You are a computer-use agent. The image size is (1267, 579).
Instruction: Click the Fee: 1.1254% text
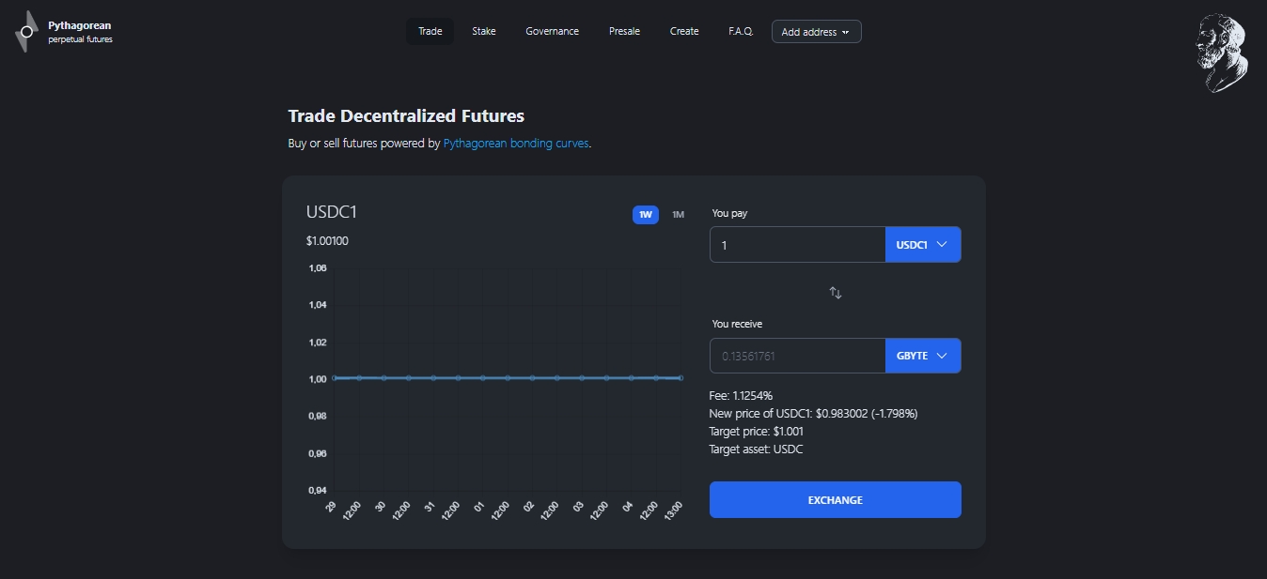(x=741, y=396)
